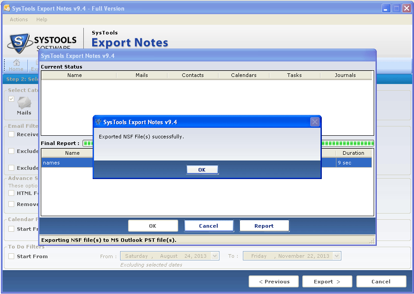Click the status window resize grip
414x294 pixels.
point(372,241)
